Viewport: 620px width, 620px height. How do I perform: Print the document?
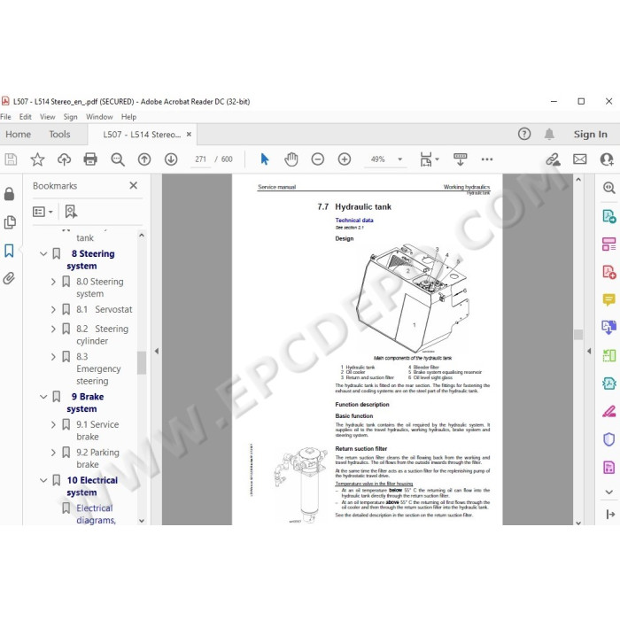click(90, 159)
